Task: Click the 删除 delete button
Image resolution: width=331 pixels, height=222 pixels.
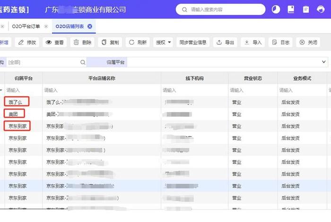Action: coord(82,43)
